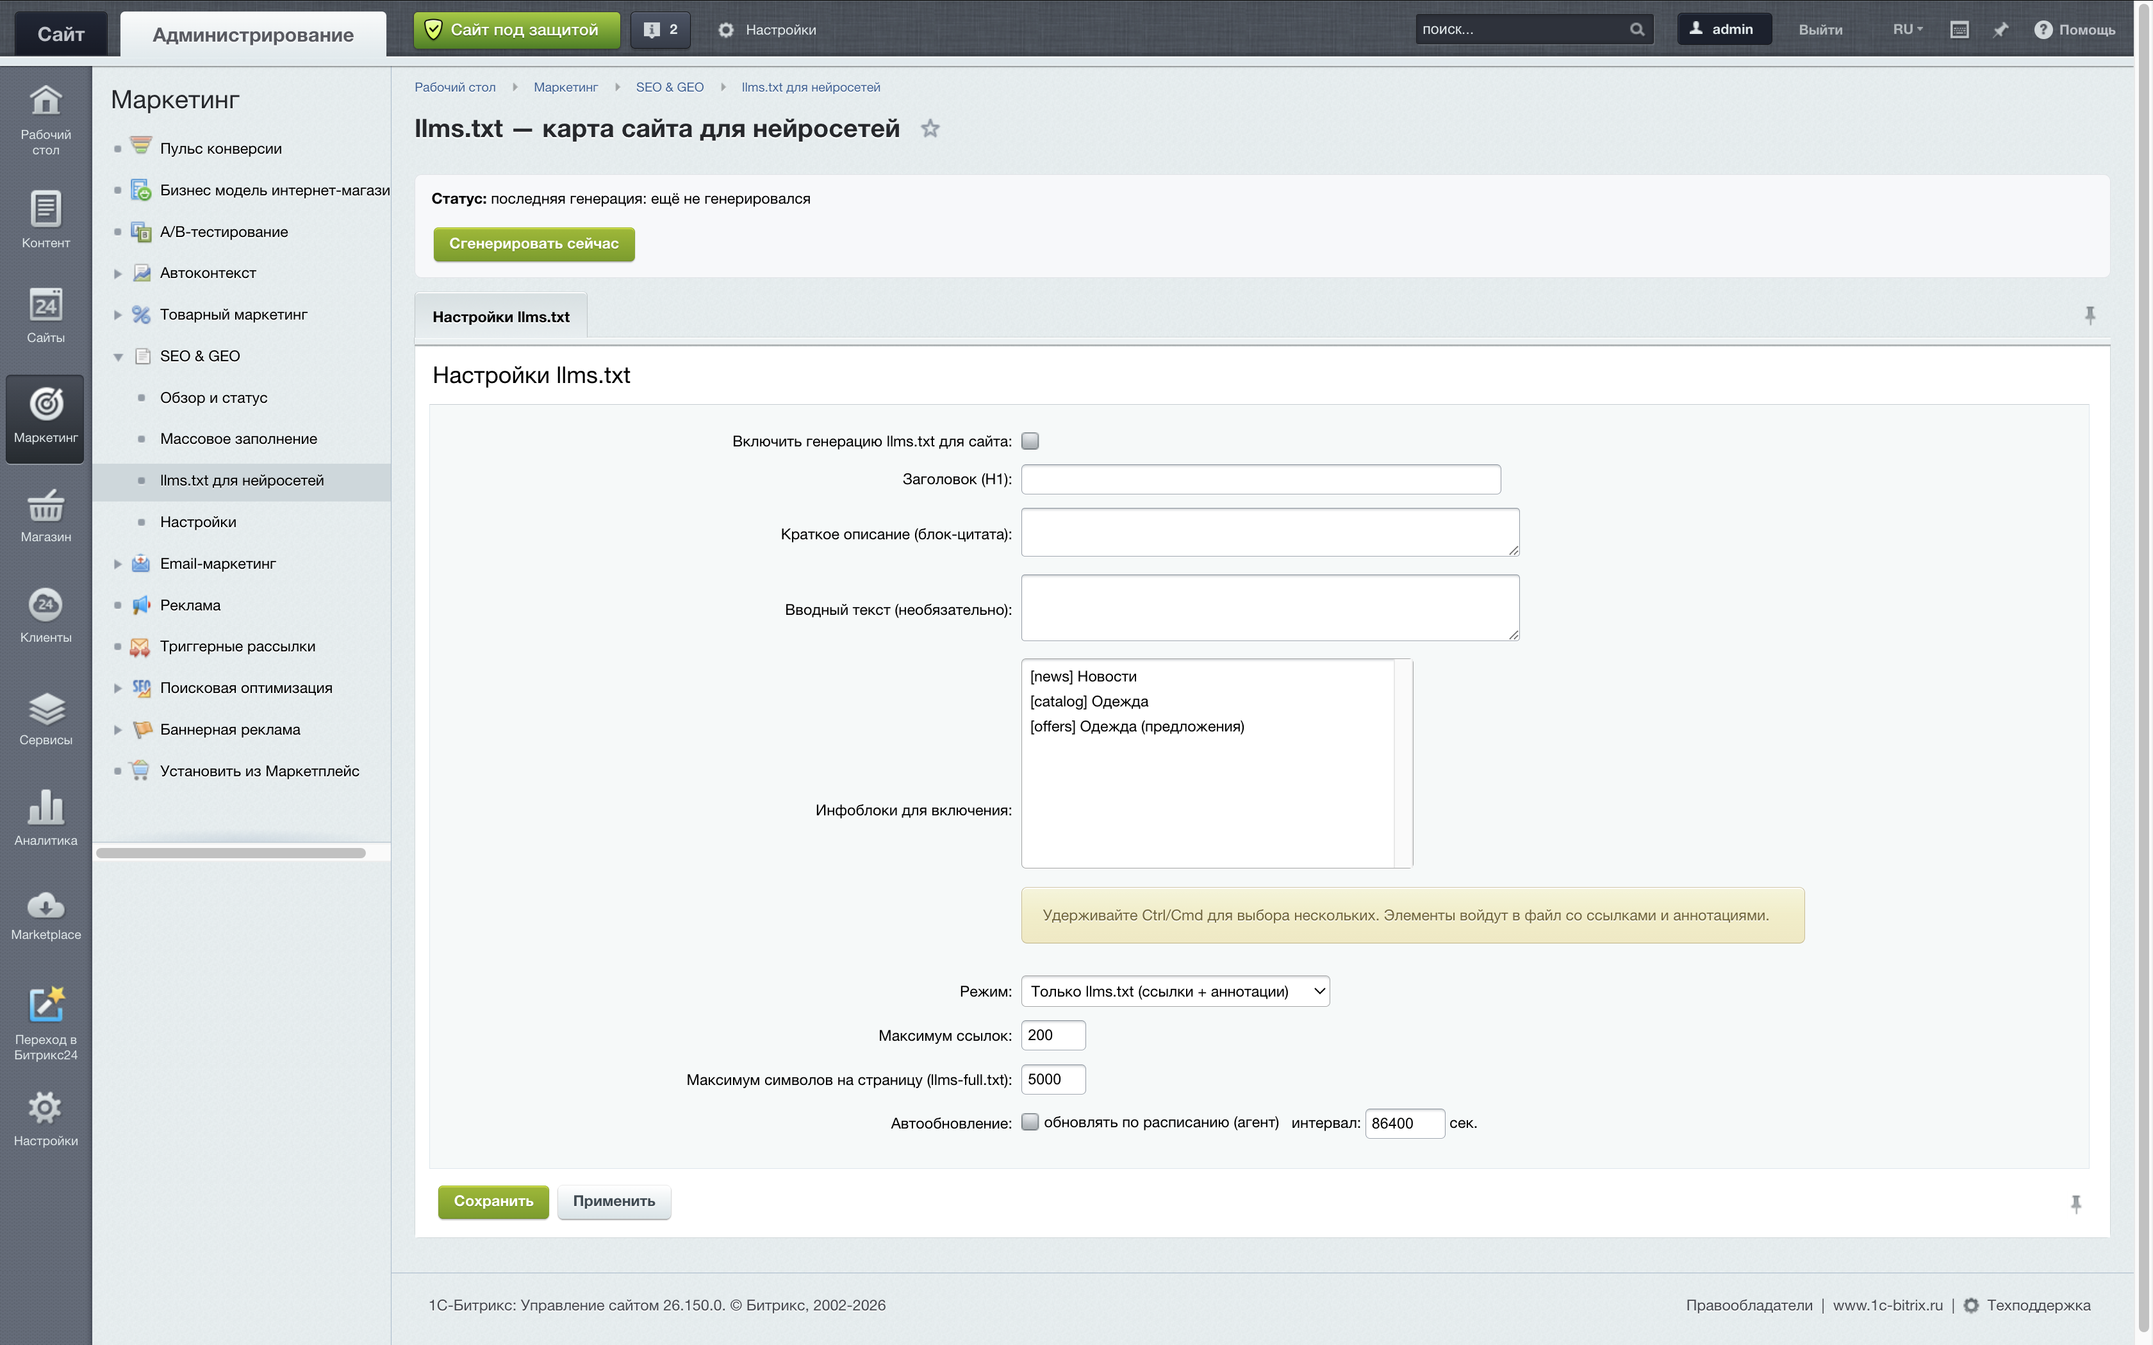Open the Аналитика chart icon
Screen dimensions: 2153x1345
[45, 806]
